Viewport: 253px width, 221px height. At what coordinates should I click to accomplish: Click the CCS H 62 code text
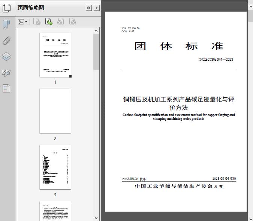(128, 31)
